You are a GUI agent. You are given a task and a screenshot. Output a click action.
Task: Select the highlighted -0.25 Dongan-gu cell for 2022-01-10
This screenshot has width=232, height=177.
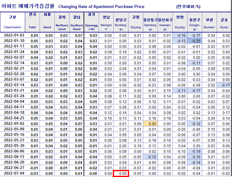pos(195,41)
